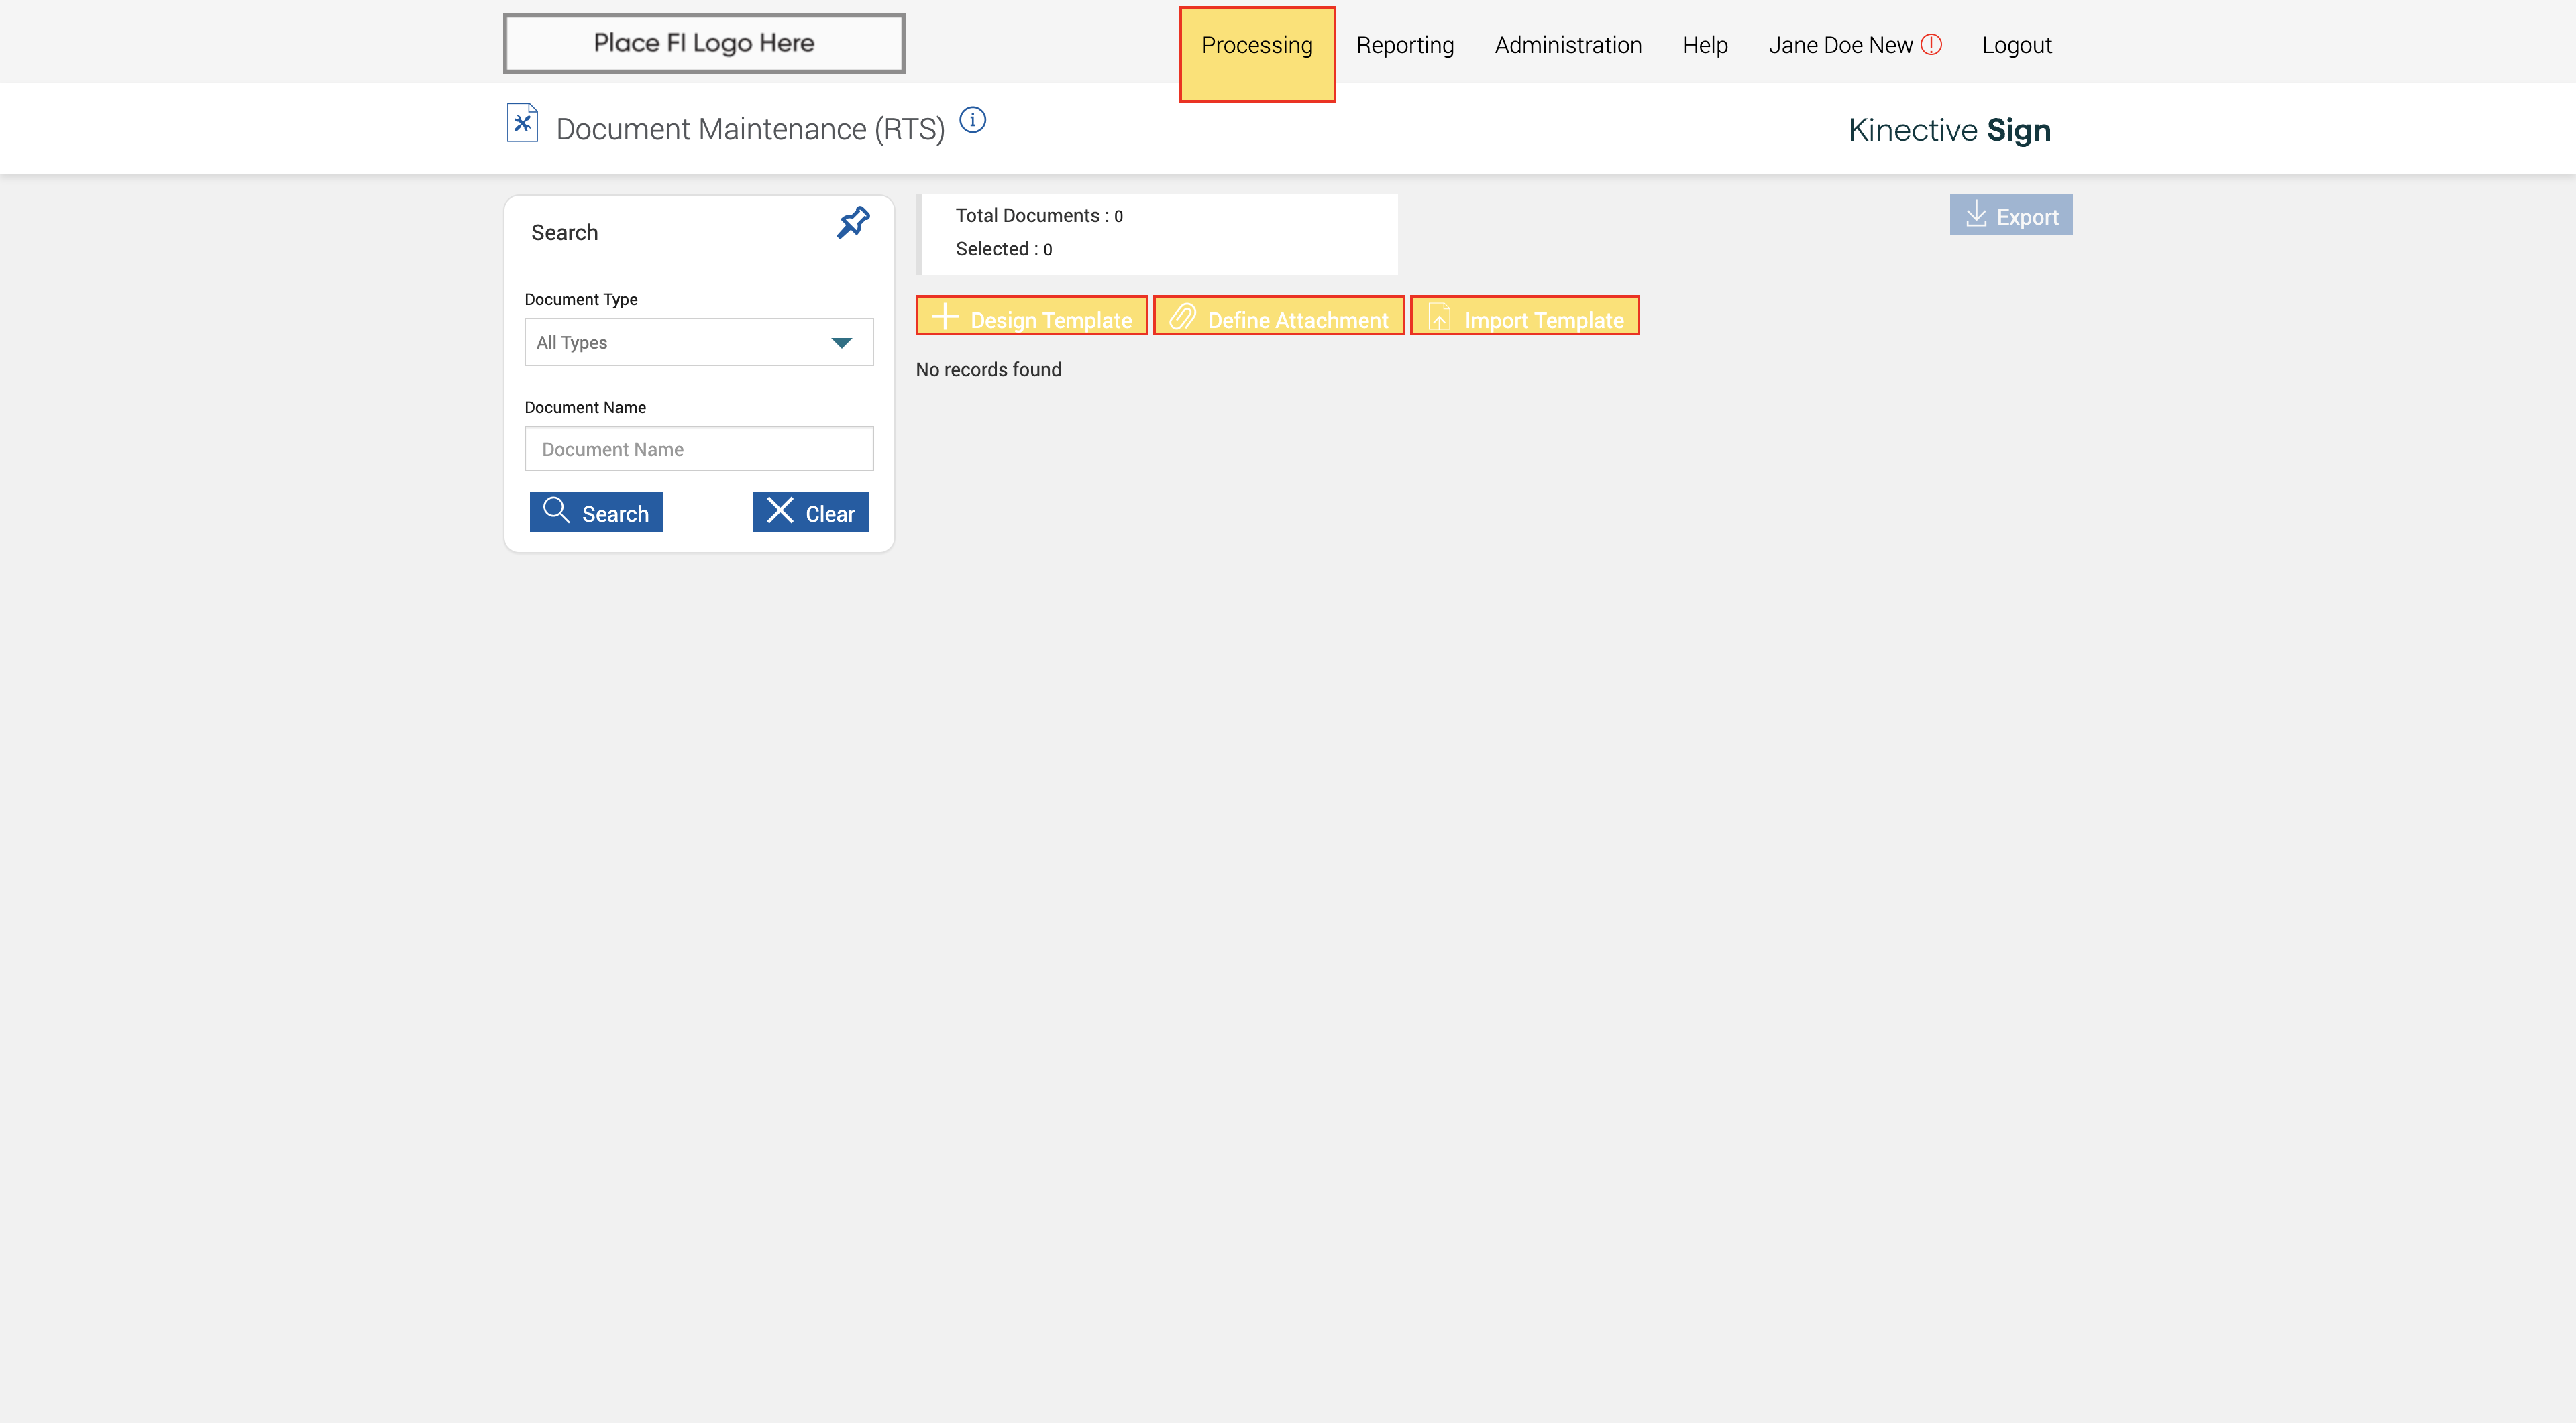The height and width of the screenshot is (1423, 2576).
Task: Click the magnifier icon on Search button
Action: (x=556, y=510)
